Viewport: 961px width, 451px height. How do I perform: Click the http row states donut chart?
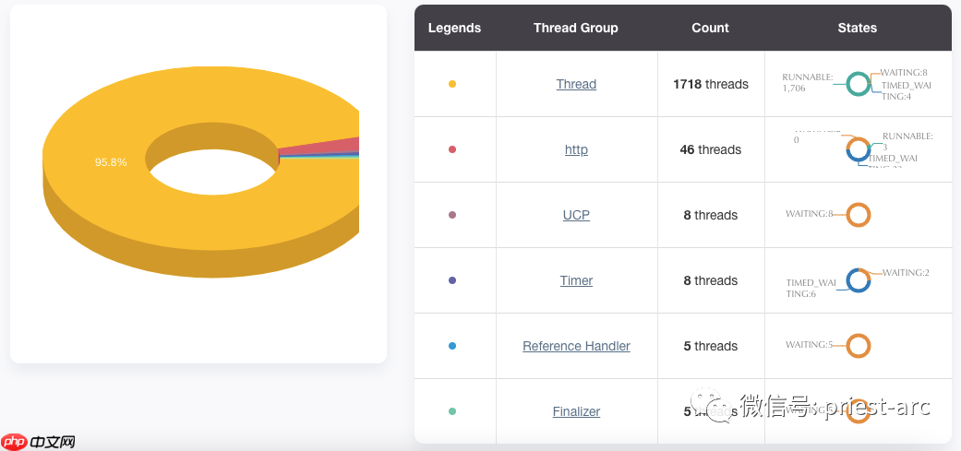[x=858, y=149]
